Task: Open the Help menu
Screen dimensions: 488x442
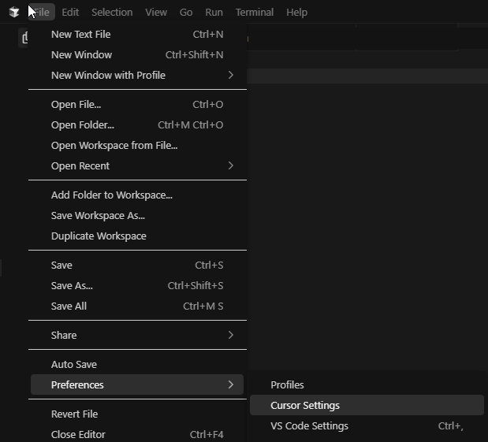Action: (296, 13)
